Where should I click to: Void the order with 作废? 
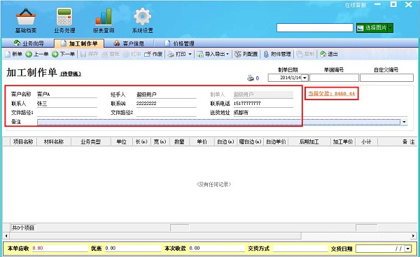(x=153, y=54)
